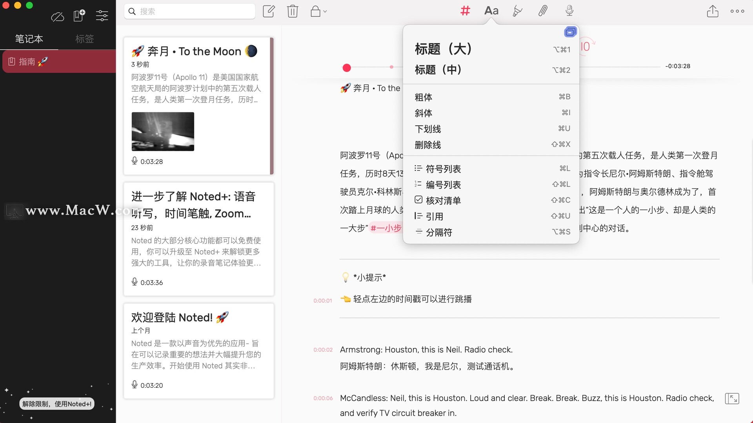Apply 粗体 bold formatting
Viewport: 753px width, 423px height.
point(491,97)
